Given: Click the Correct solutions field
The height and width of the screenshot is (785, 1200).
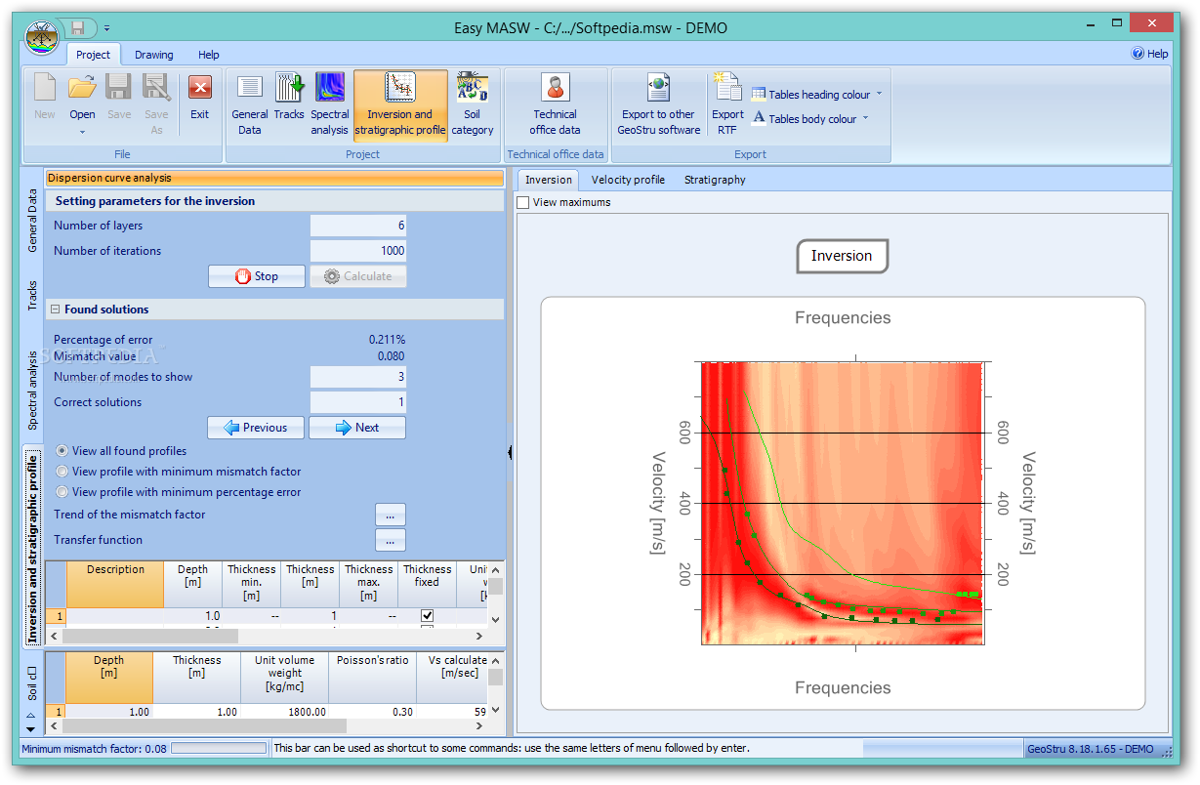Looking at the screenshot, I should point(358,402).
